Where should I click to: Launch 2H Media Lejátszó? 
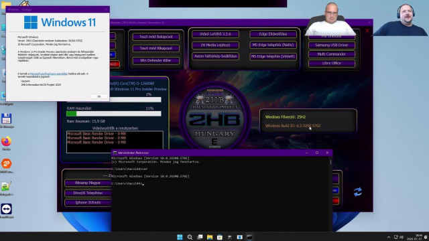point(215,45)
